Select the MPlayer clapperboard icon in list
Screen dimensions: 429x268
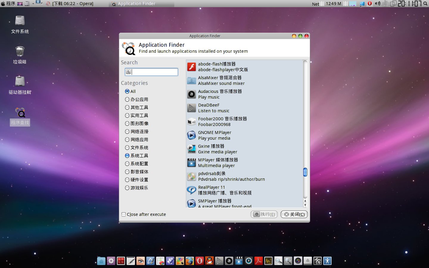pyautogui.click(x=192, y=163)
